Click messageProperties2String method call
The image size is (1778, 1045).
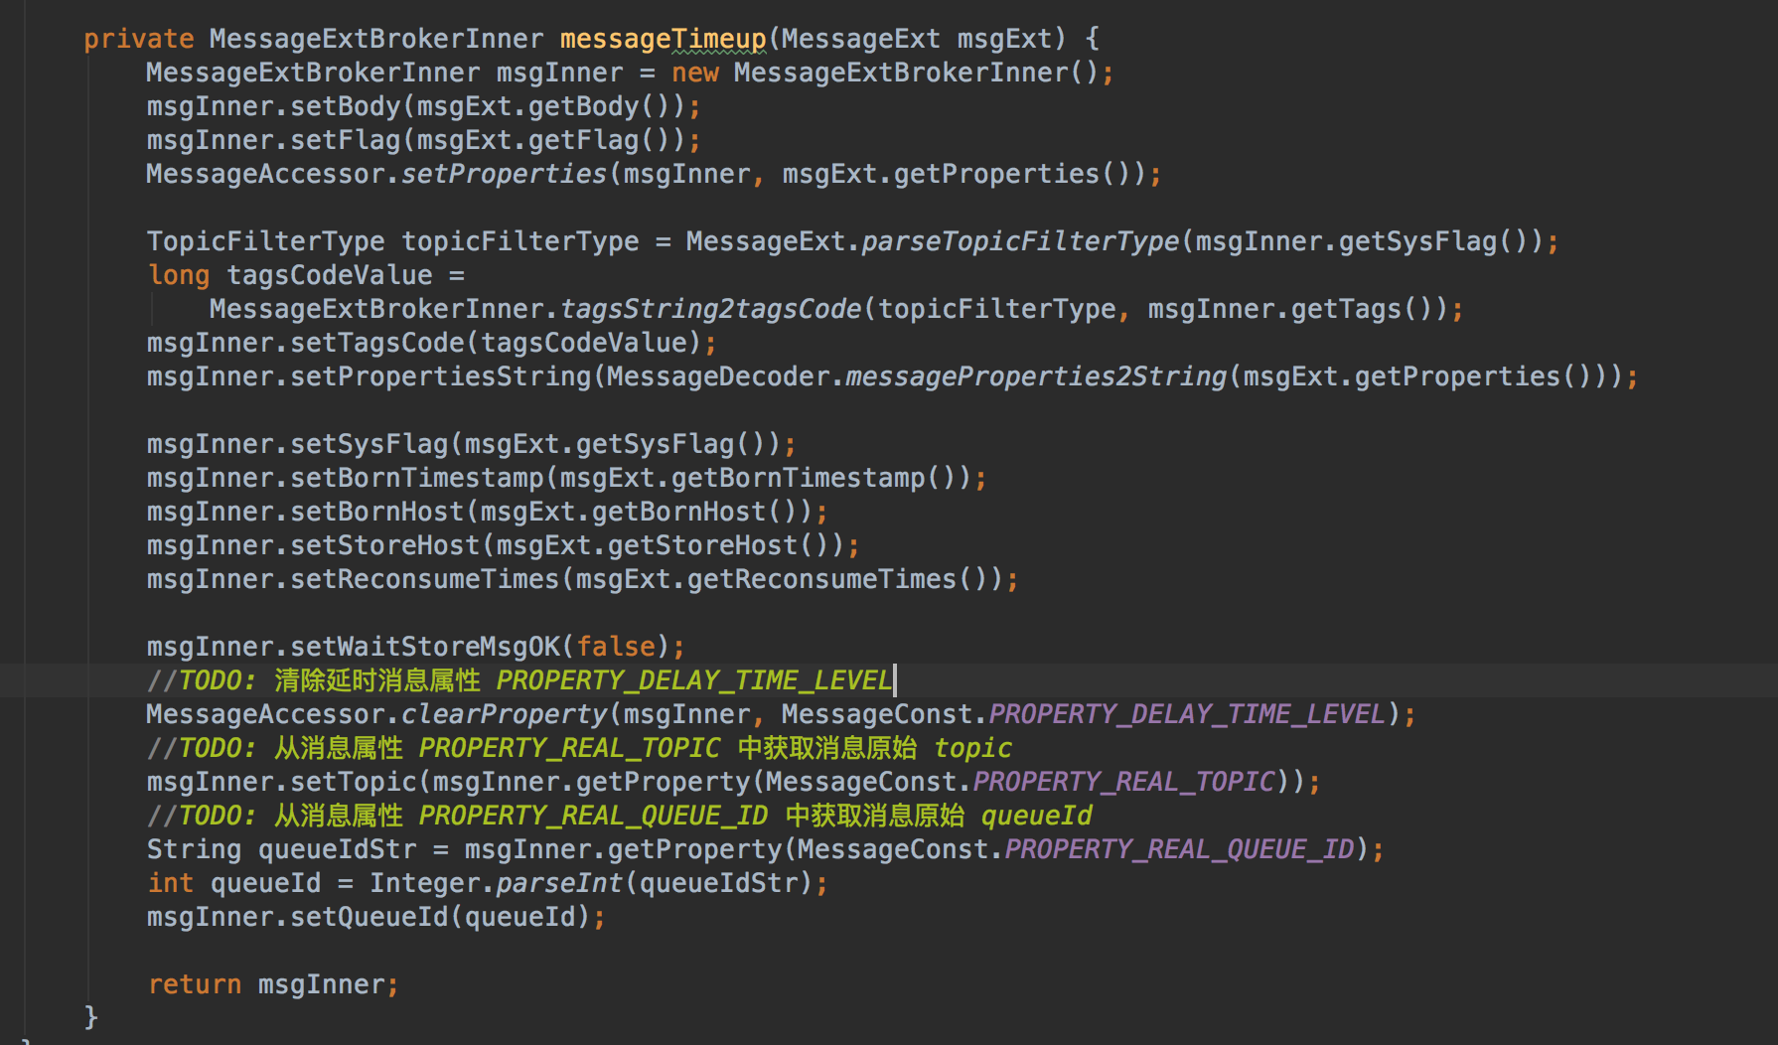click(x=1036, y=376)
